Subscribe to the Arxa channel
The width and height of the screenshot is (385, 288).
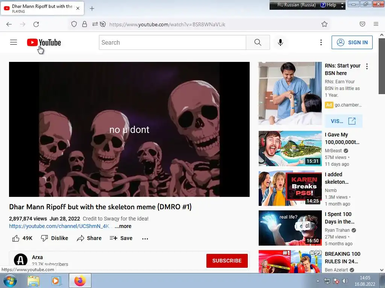click(x=227, y=261)
